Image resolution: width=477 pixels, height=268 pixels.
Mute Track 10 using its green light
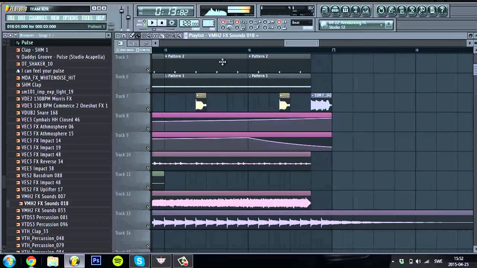[148, 167]
